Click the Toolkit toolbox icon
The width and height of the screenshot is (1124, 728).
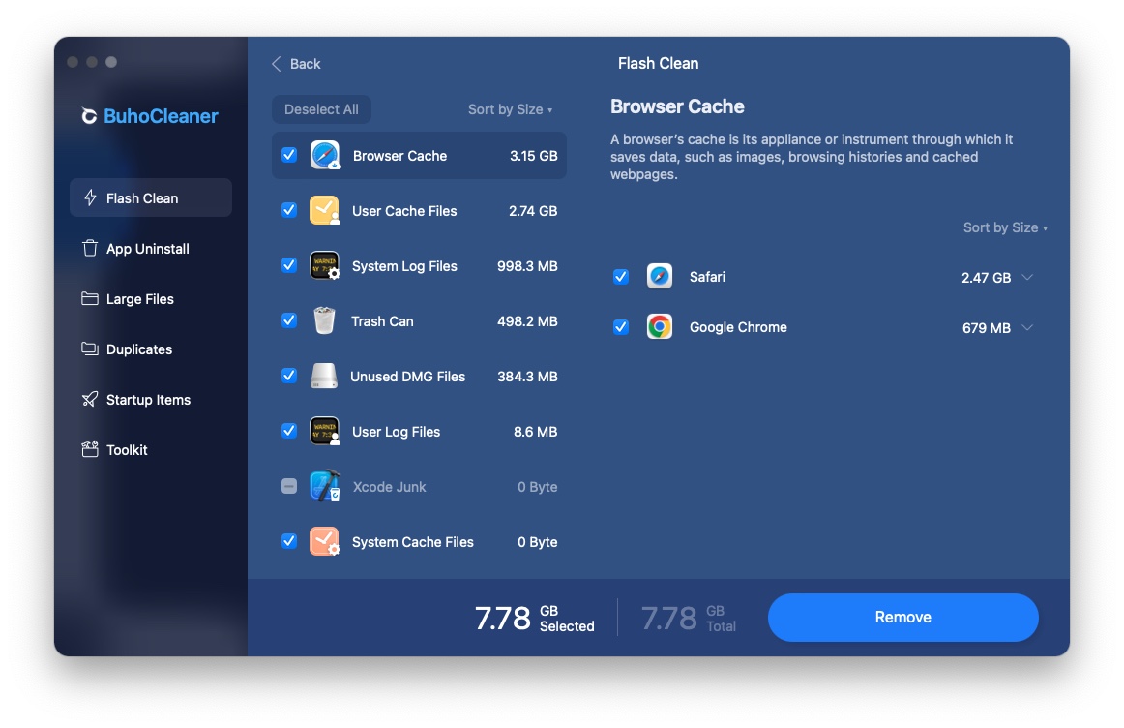click(x=90, y=449)
